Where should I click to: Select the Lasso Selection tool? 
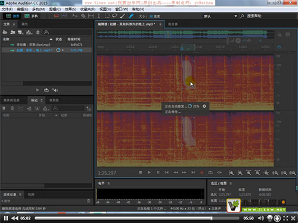114,16
